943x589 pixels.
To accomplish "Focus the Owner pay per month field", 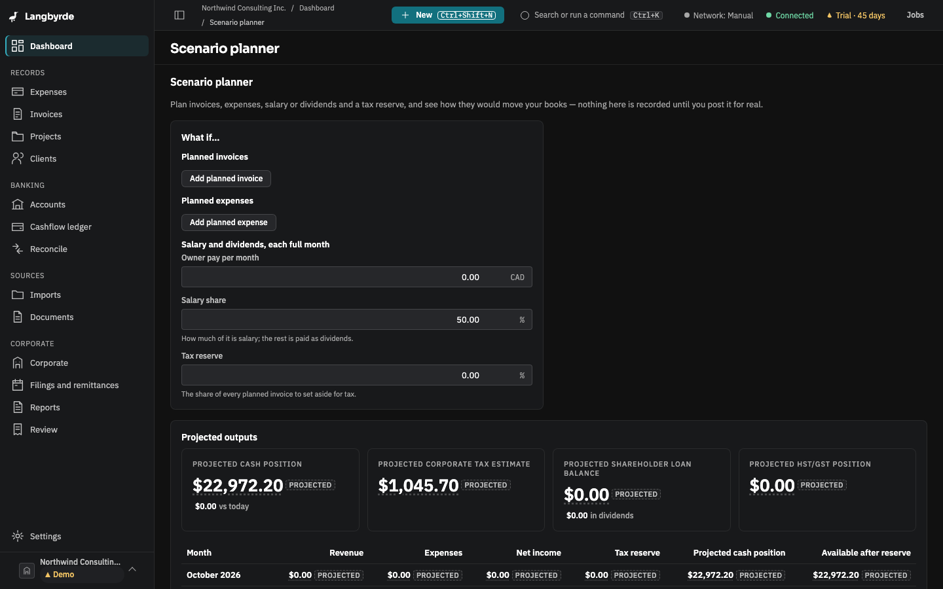I will click(x=357, y=277).
